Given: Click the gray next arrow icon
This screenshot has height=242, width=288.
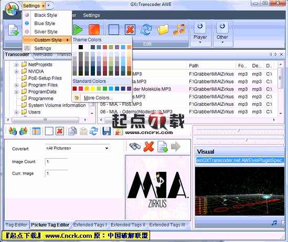Looking at the screenshot, I should [176, 147].
